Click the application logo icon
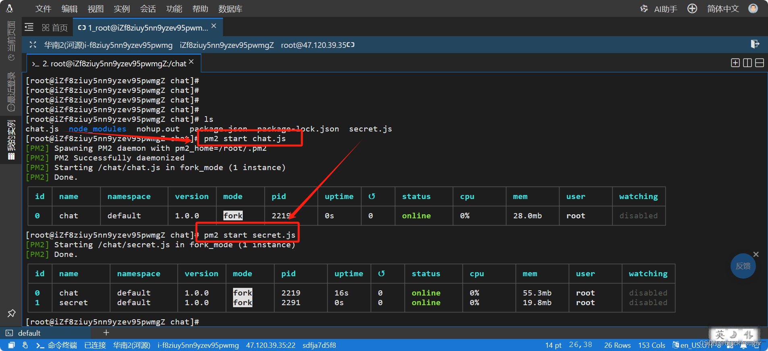 coord(10,8)
